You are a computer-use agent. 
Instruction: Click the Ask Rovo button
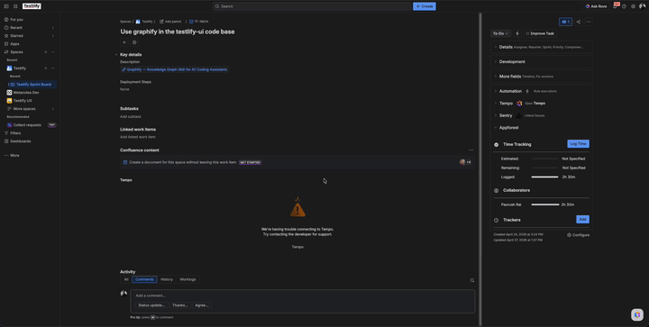[596, 6]
